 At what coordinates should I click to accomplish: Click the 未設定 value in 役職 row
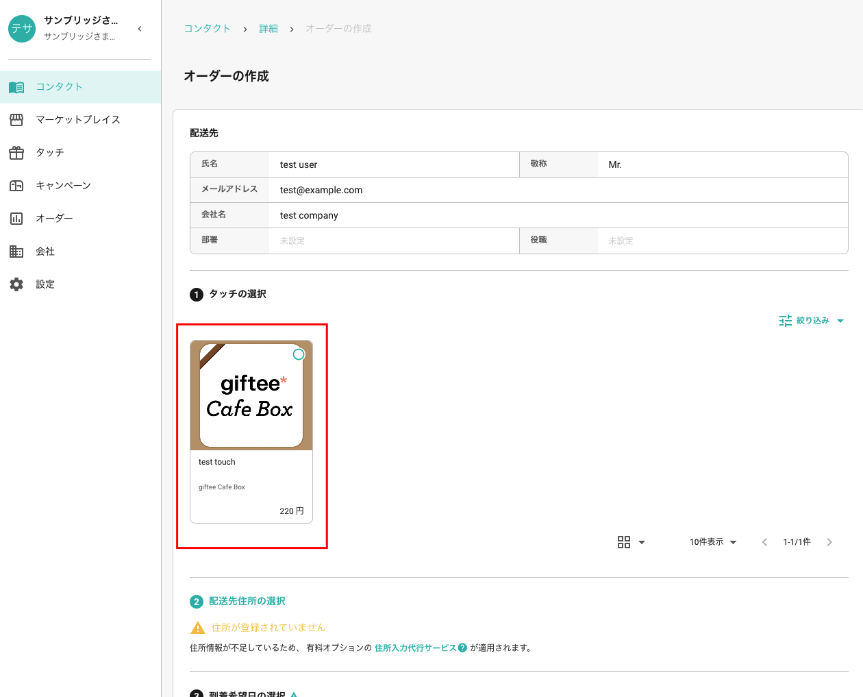point(621,241)
